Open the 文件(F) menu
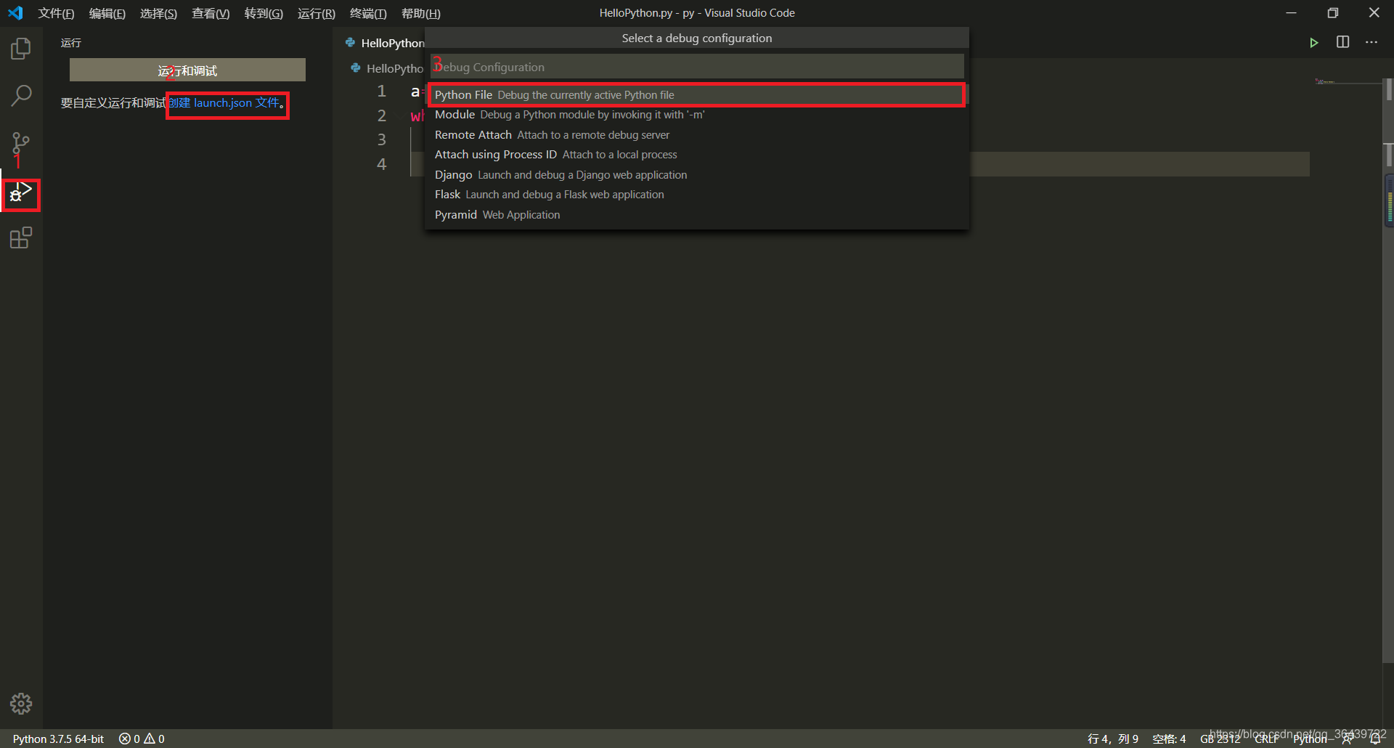This screenshot has height=748, width=1394. (56, 13)
